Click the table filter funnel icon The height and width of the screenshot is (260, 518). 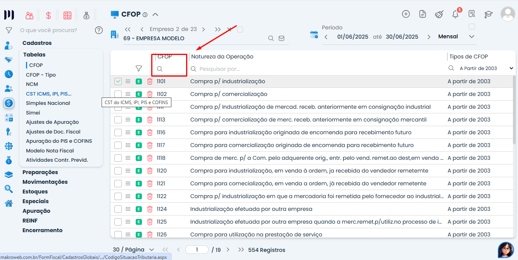coord(139,68)
